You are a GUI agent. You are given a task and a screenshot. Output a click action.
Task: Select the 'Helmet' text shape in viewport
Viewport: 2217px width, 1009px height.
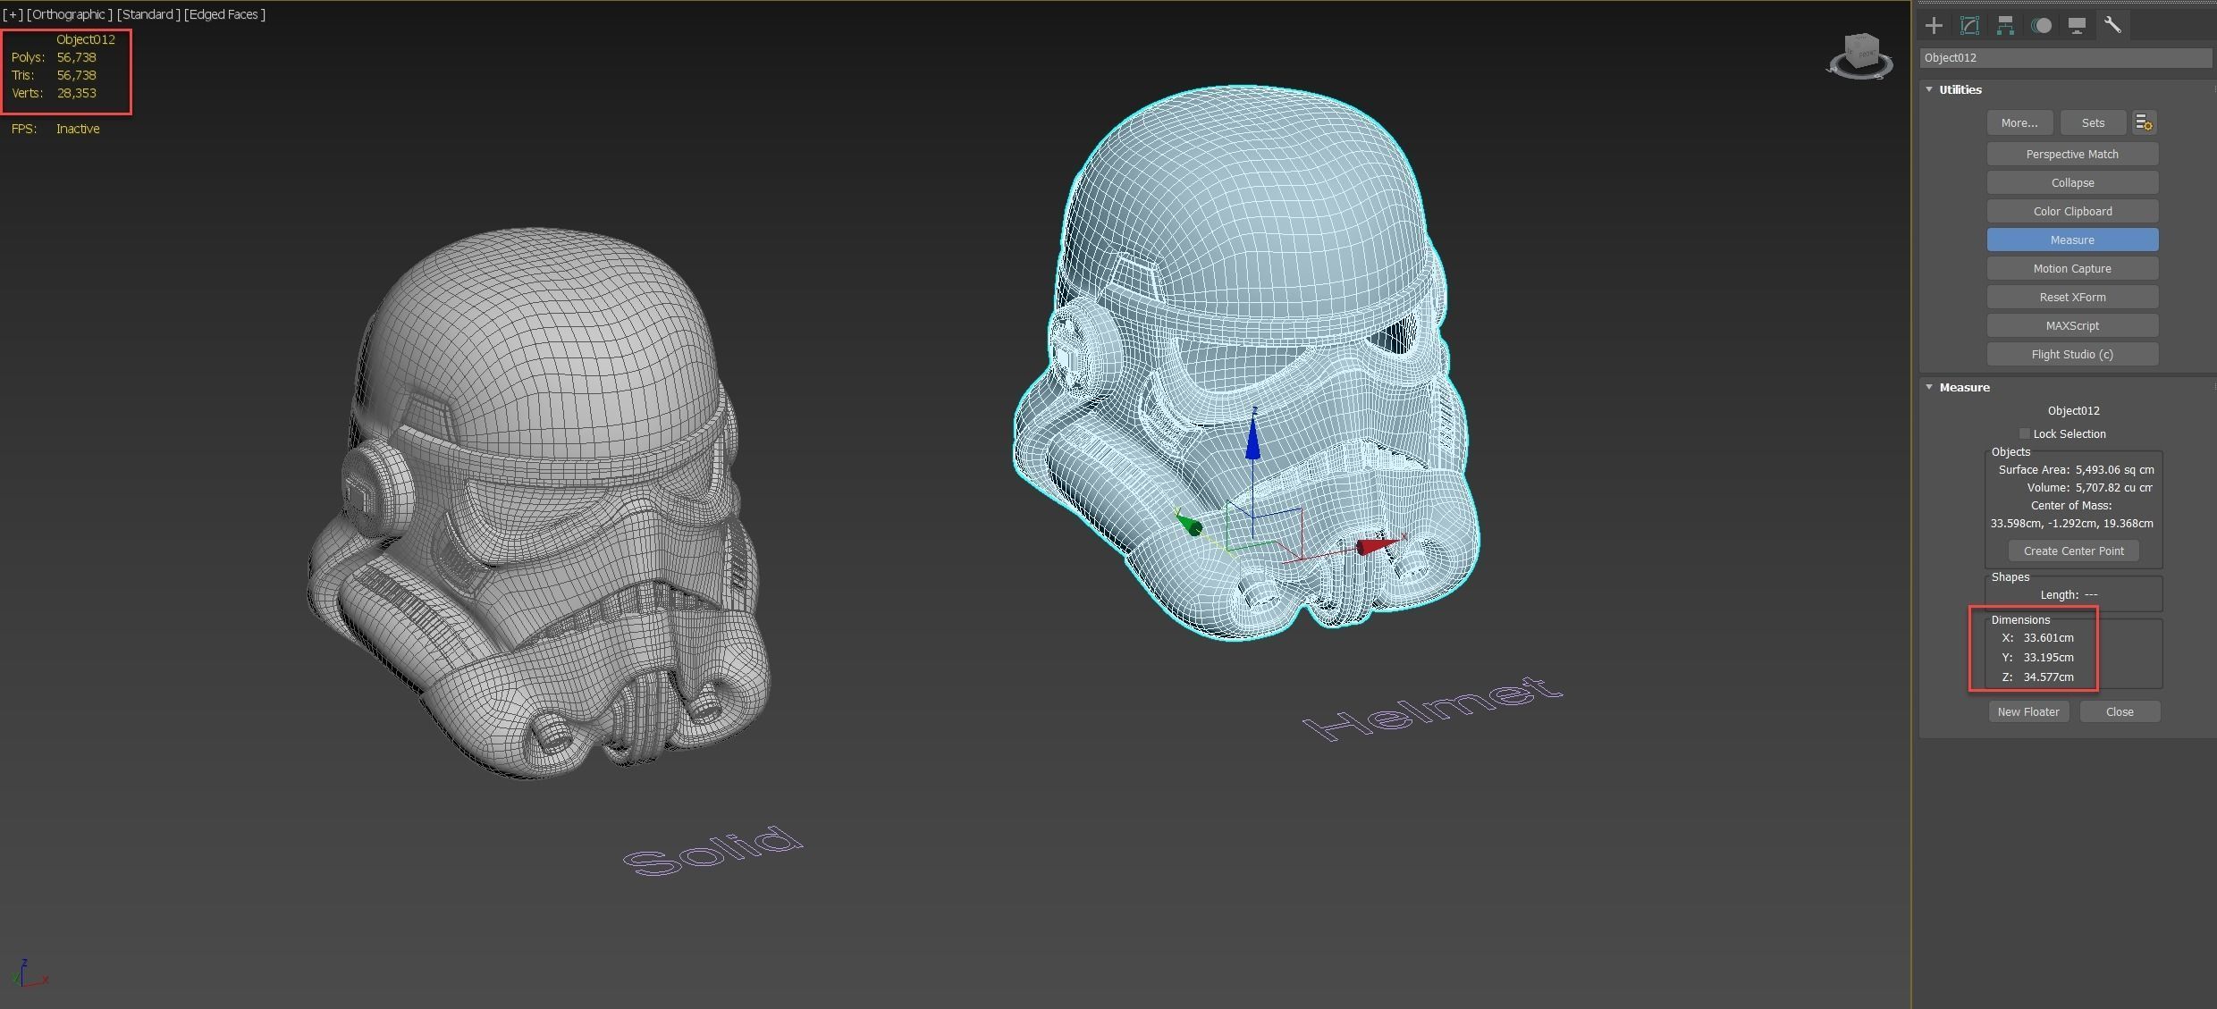(x=1432, y=708)
